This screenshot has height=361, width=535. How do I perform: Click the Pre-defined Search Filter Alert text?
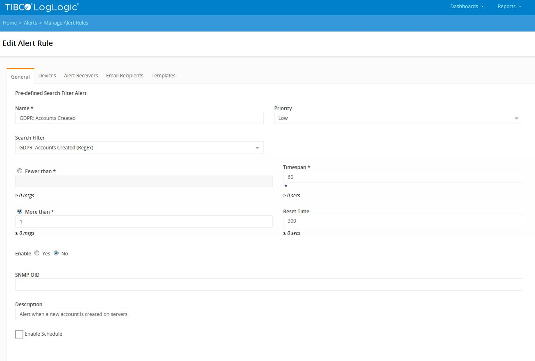coord(51,93)
